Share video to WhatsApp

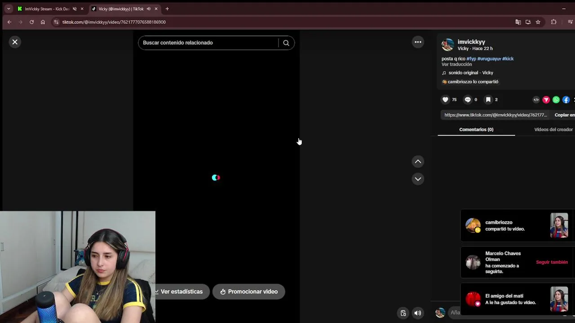(x=556, y=100)
